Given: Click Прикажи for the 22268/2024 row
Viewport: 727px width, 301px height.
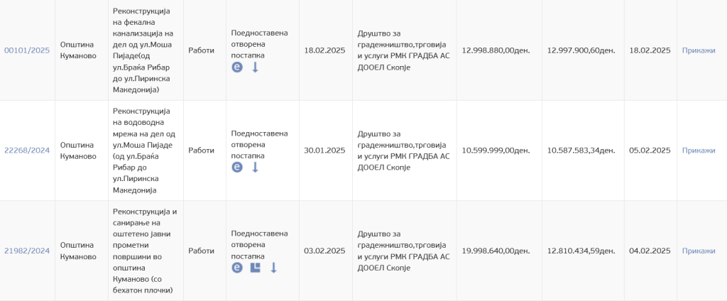Looking at the screenshot, I should [699, 150].
